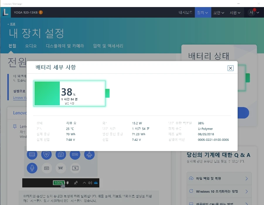Click the 100% battery indicator in taskbar image
The image size is (264, 205).
(59, 183)
